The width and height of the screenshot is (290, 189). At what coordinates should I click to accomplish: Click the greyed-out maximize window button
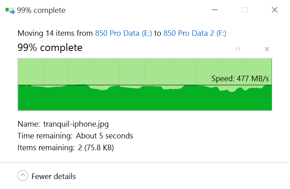coord(245,10)
